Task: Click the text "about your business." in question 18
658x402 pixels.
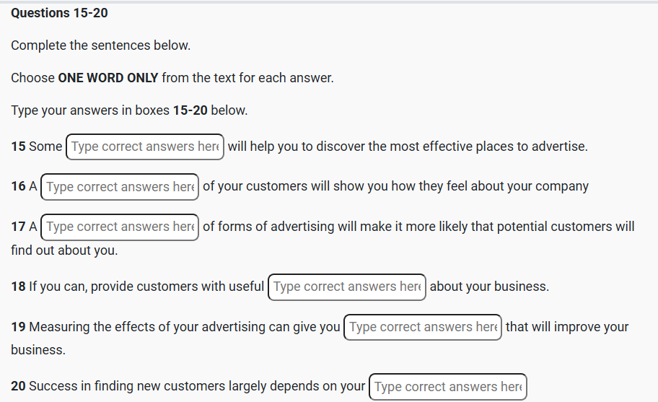Action: coord(489,287)
